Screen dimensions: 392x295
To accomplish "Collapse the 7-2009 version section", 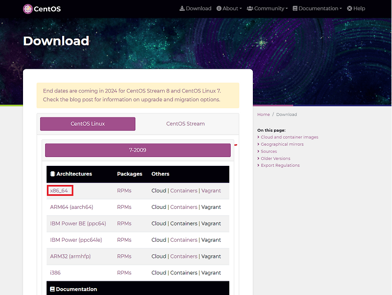I will 138,150.
